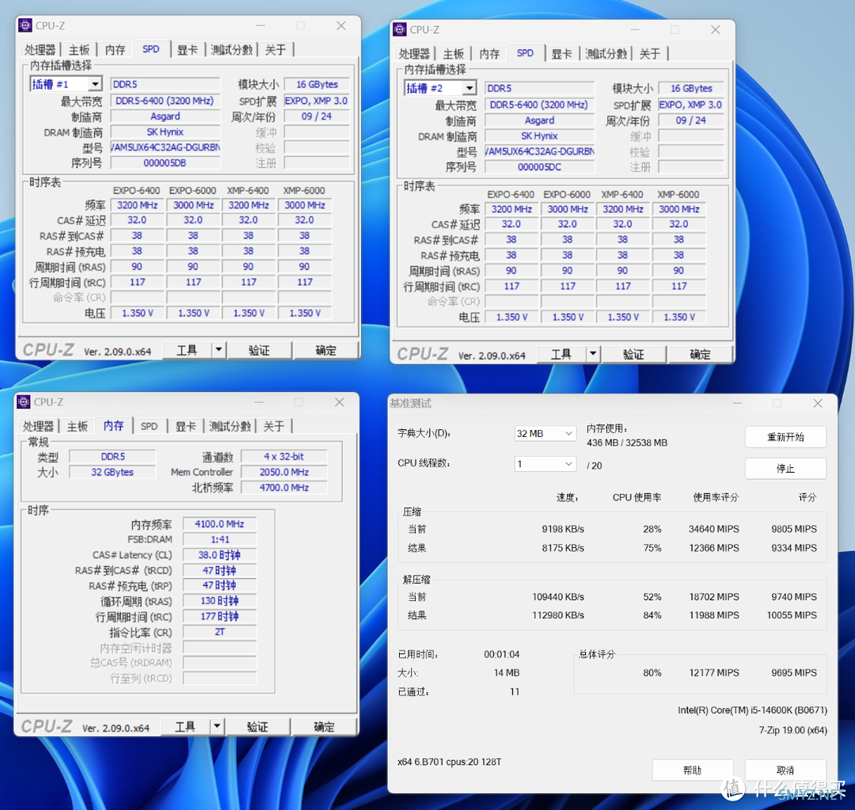Open CPU thread count dropdown in benchmark
Viewport: 855px width, 810px height.
545,464
